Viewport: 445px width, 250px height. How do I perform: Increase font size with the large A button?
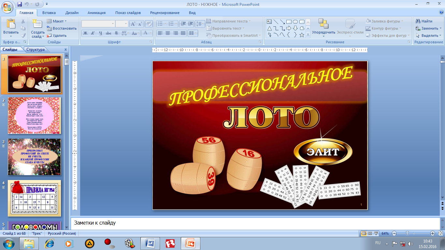pyautogui.click(x=133, y=24)
